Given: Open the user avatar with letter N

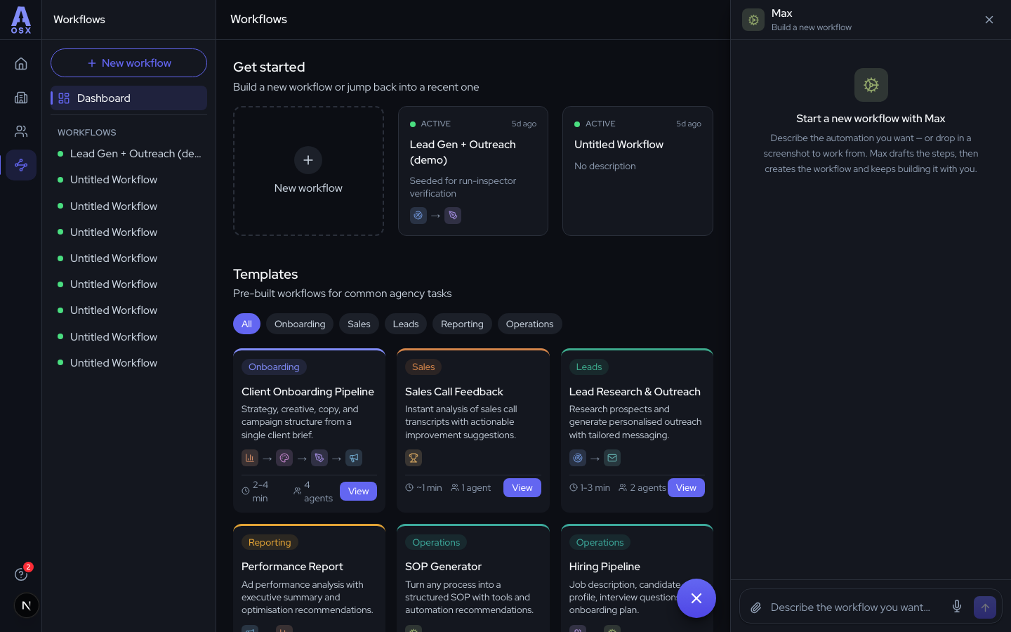Looking at the screenshot, I should click(x=27, y=605).
